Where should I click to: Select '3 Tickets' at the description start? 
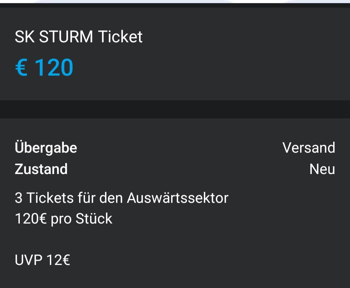(x=44, y=198)
